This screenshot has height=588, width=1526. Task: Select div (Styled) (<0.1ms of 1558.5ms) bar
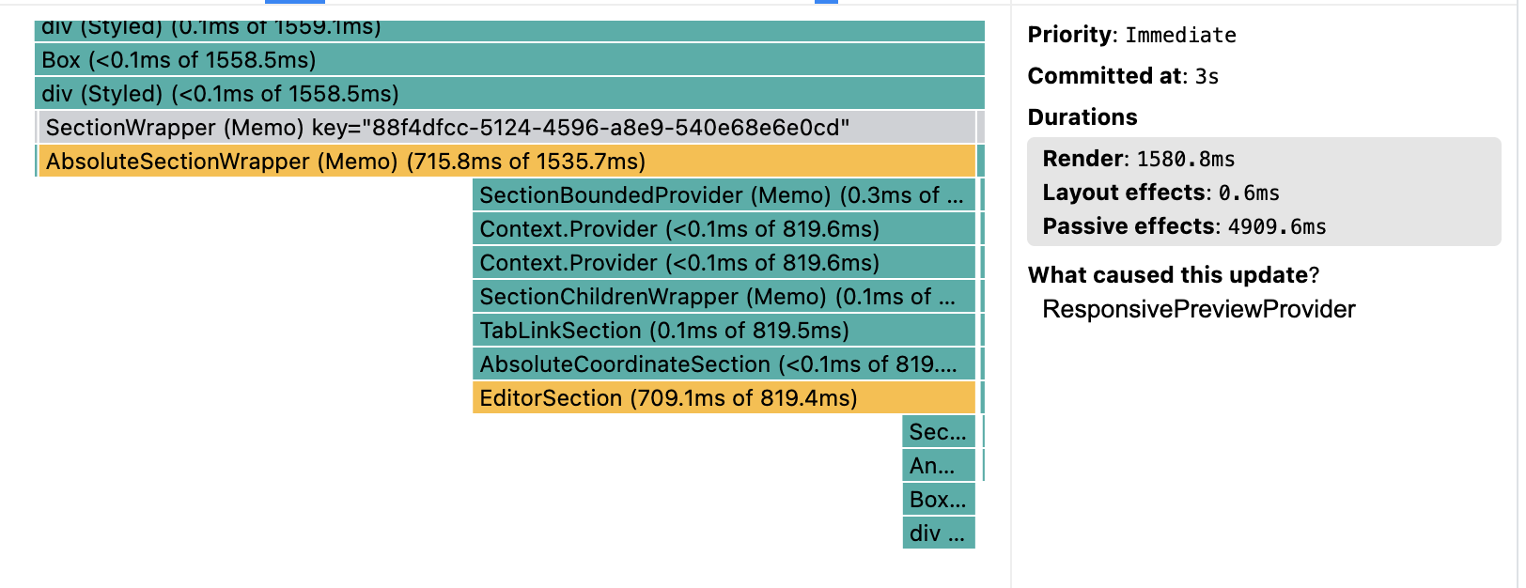(509, 94)
